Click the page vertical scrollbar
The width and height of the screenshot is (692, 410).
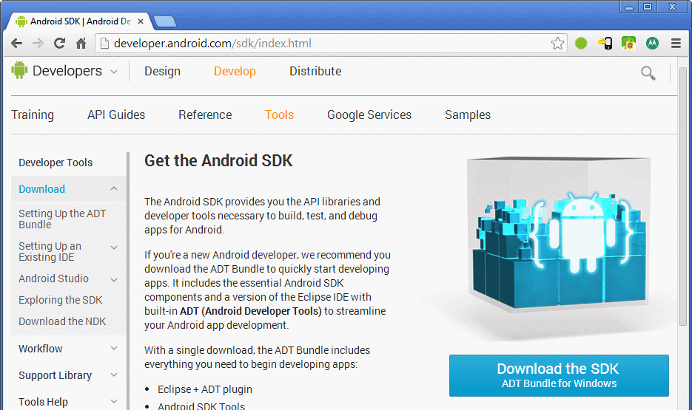[682, 196]
